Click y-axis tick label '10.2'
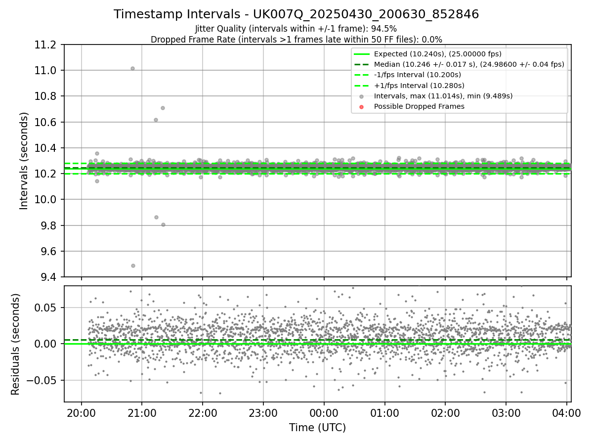Image resolution: width=593 pixels, height=445 pixels. (46, 174)
